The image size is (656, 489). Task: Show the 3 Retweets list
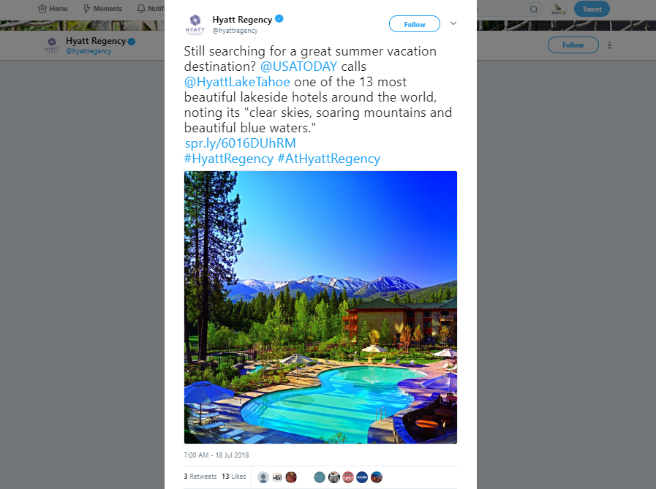pos(200,477)
